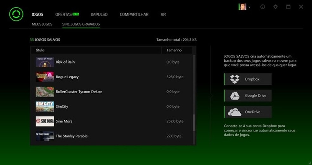Select the MEUS JOGOS sub-tab
The width and height of the screenshot is (312, 165).
click(x=42, y=24)
